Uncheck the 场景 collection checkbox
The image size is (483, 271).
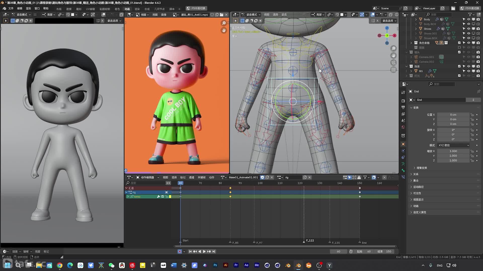(x=459, y=66)
